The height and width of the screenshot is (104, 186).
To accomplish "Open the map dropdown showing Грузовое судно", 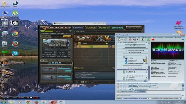I will [x=69, y=50].
